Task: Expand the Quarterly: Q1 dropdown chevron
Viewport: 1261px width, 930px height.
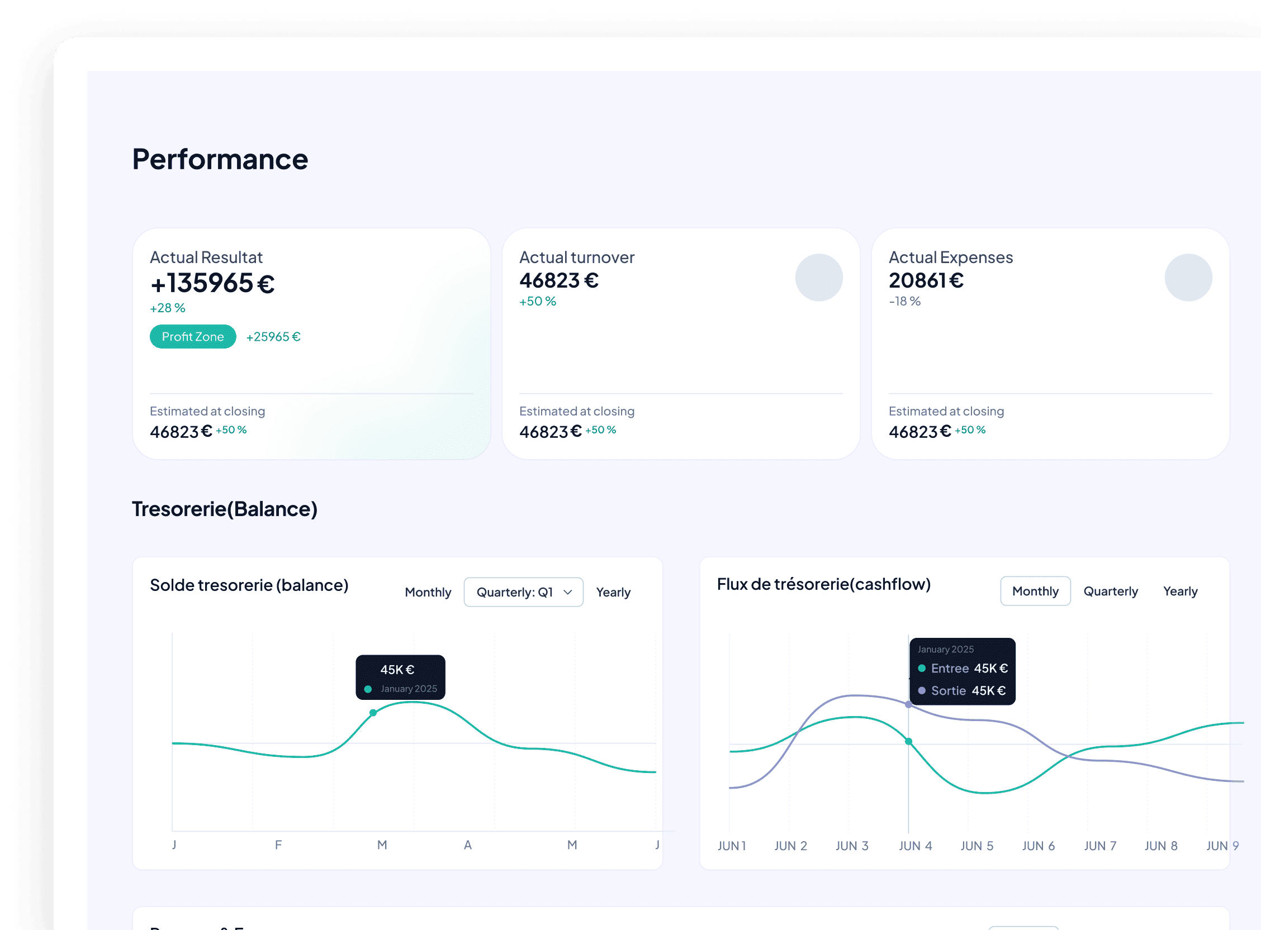Action: point(568,592)
